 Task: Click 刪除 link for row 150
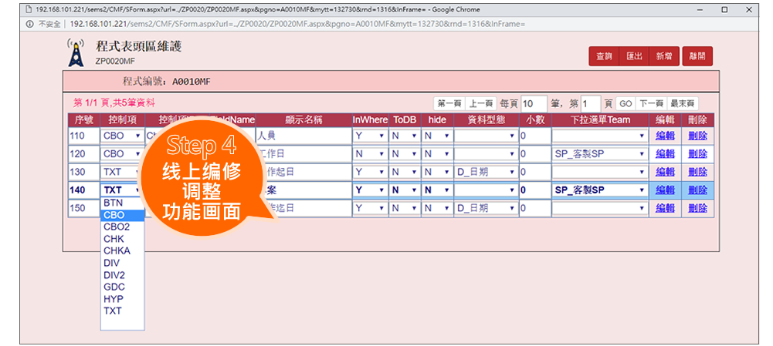coord(697,208)
